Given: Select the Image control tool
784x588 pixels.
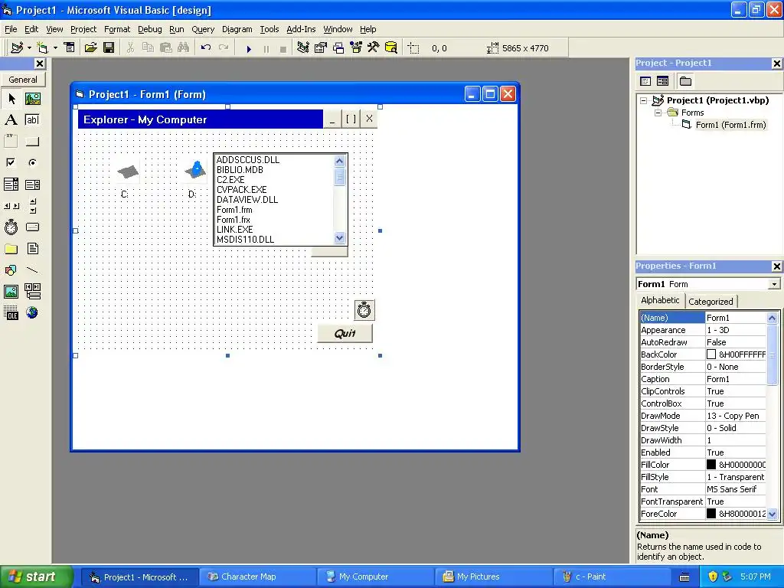Looking at the screenshot, I should tap(11, 292).
